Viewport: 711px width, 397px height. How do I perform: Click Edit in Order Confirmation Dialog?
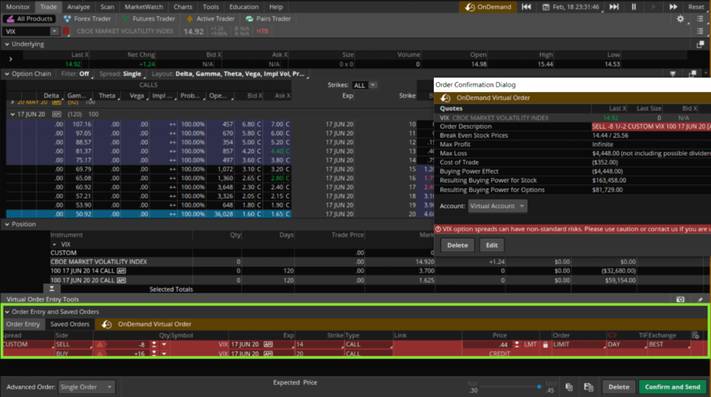pos(492,245)
